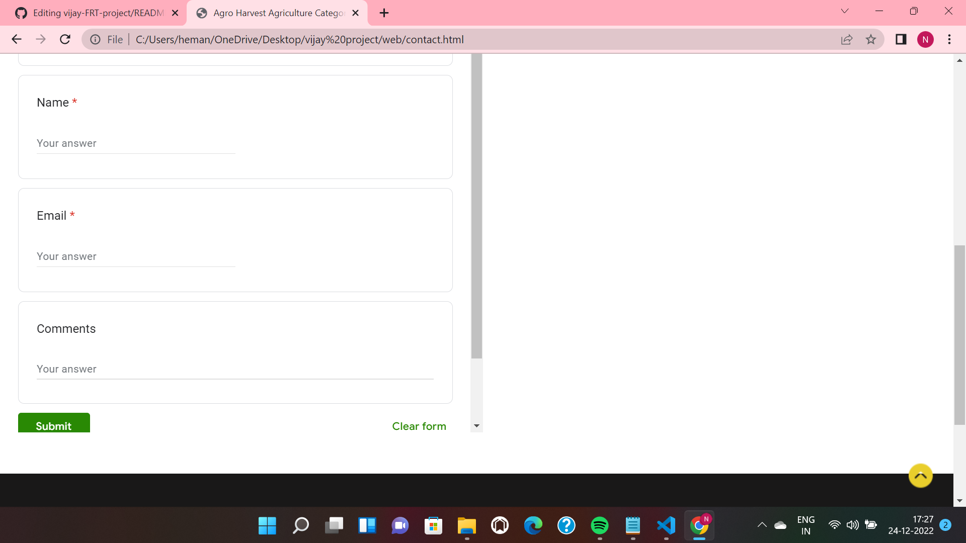Open OneDrive cloud icon in tray
The height and width of the screenshot is (543, 966).
tap(780, 525)
